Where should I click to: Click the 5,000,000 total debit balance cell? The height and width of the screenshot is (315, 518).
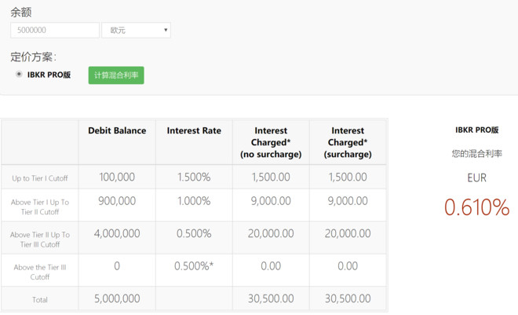pos(117,299)
